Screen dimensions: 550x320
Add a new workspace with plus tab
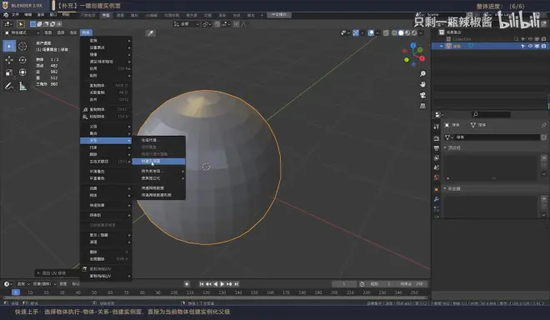(262, 15)
